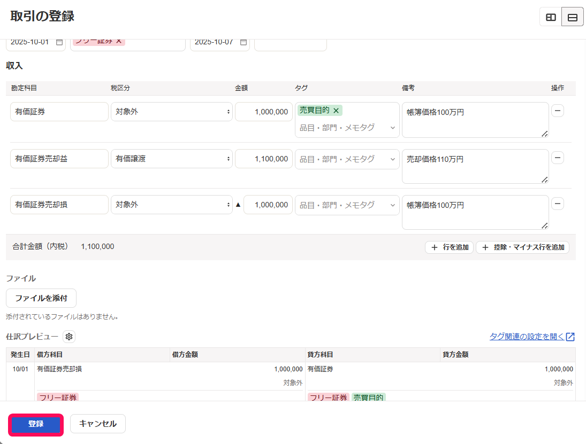
Task: Edit the 売却価格110万円 note
Action: [x=475, y=166]
